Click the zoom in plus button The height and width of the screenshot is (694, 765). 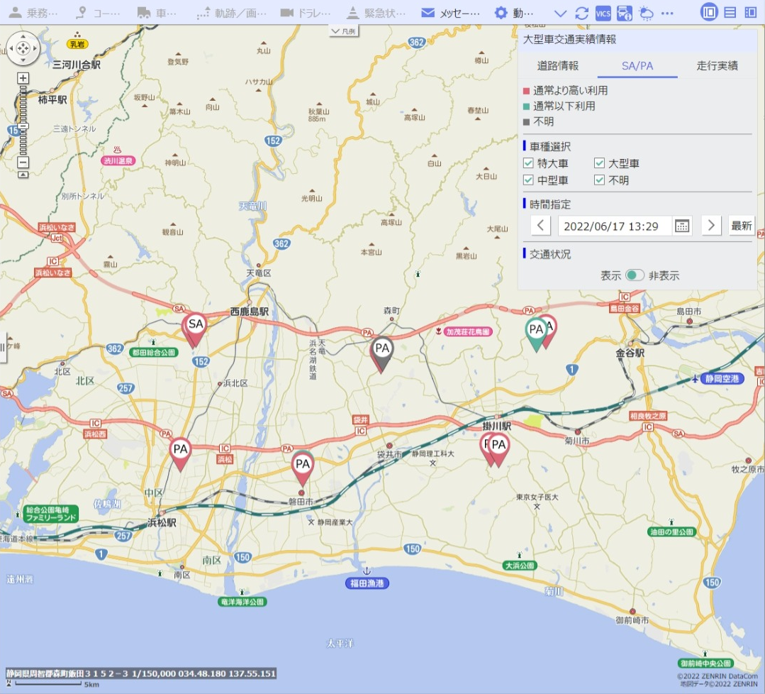tap(23, 78)
